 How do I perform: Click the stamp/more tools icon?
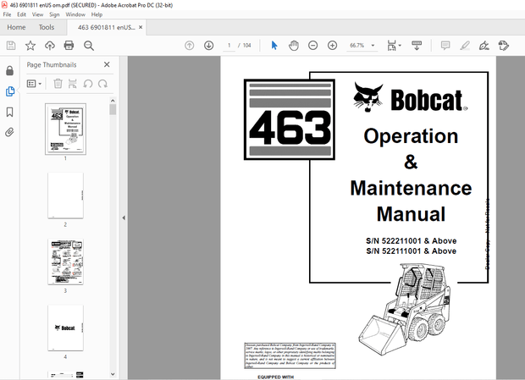coord(504,46)
